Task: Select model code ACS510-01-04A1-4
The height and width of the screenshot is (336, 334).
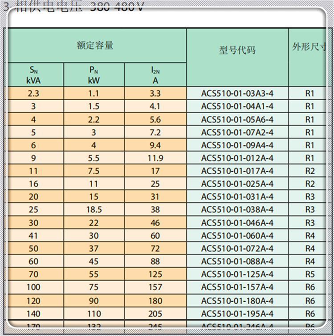Action: pyautogui.click(x=237, y=107)
